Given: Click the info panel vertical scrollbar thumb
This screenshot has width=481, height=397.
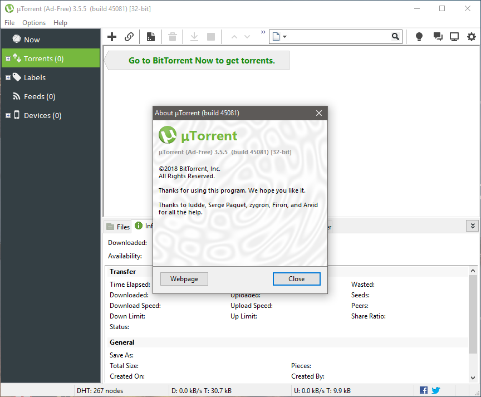Looking at the screenshot, I should 473,314.
